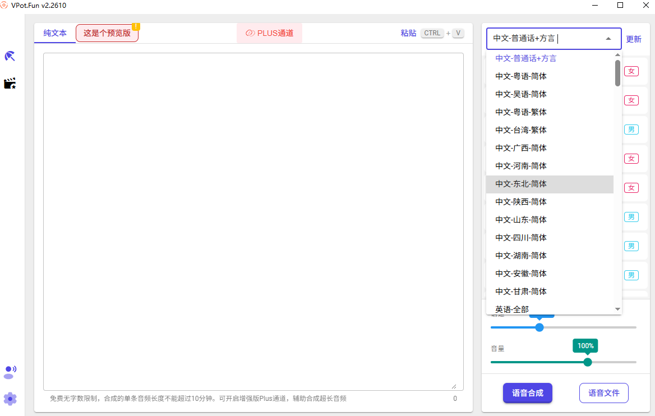655x416 pixels.
Task: Select 中文-粤语-繁体 option
Action: 550,112
